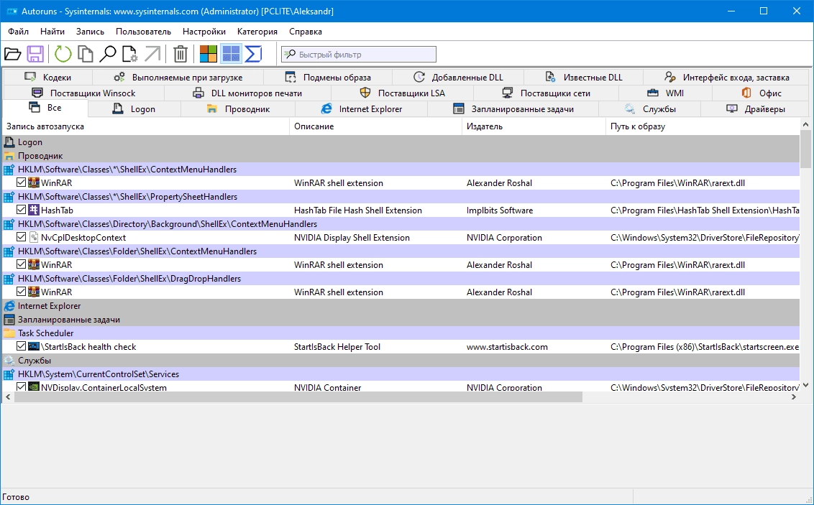Click the Open file toolbar icon
The width and height of the screenshot is (814, 505).
click(x=12, y=54)
